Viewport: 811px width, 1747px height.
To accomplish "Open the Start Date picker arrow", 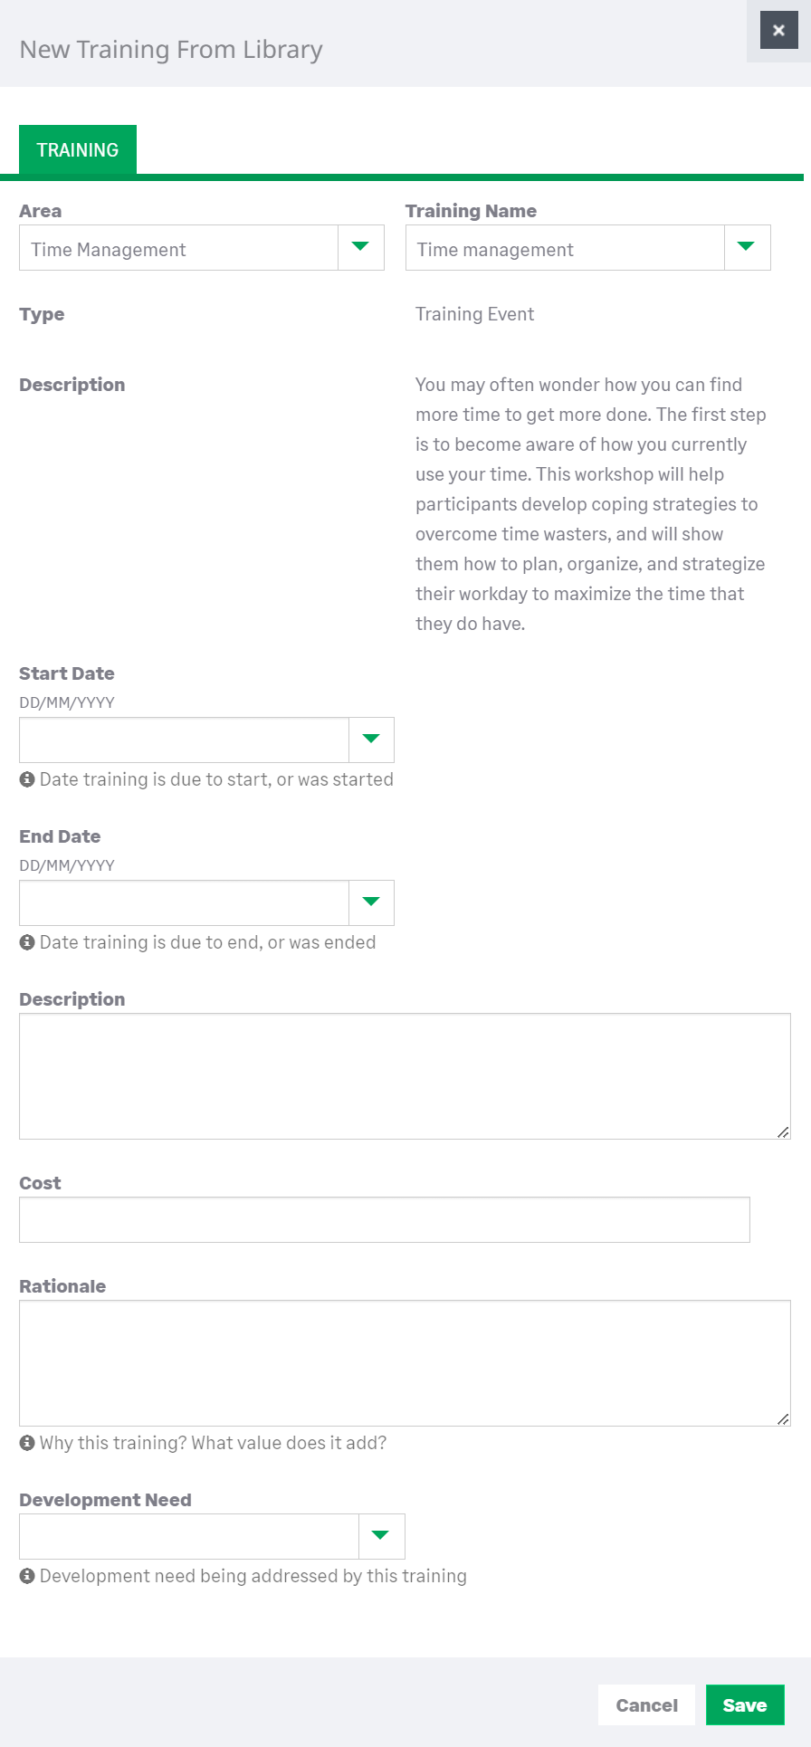I will pos(371,740).
